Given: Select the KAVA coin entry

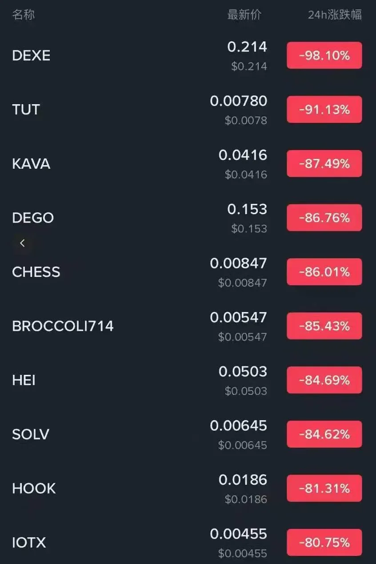Looking at the screenshot, I should tap(31, 164).
